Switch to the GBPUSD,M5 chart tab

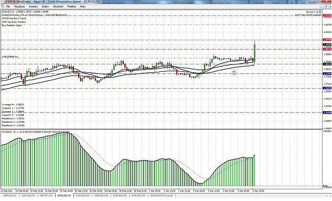click(x=101, y=196)
